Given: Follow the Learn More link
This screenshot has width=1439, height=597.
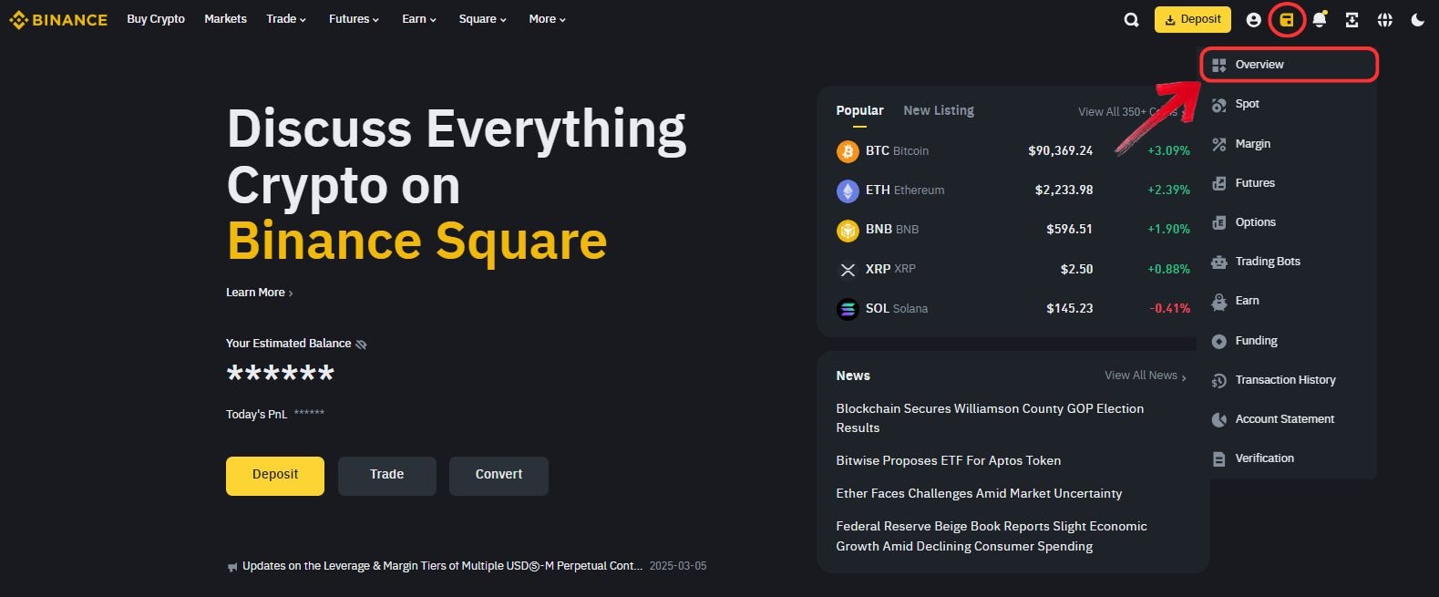Looking at the screenshot, I should pos(260,293).
